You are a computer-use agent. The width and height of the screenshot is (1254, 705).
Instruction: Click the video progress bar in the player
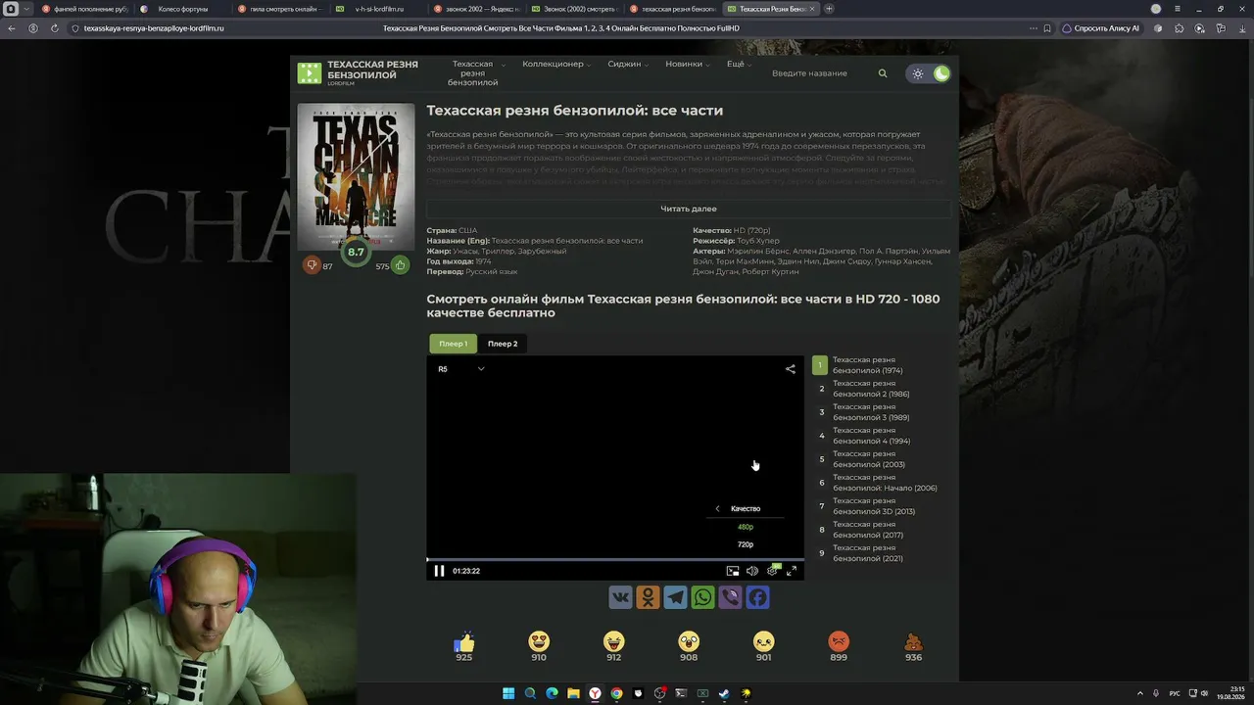click(615, 559)
